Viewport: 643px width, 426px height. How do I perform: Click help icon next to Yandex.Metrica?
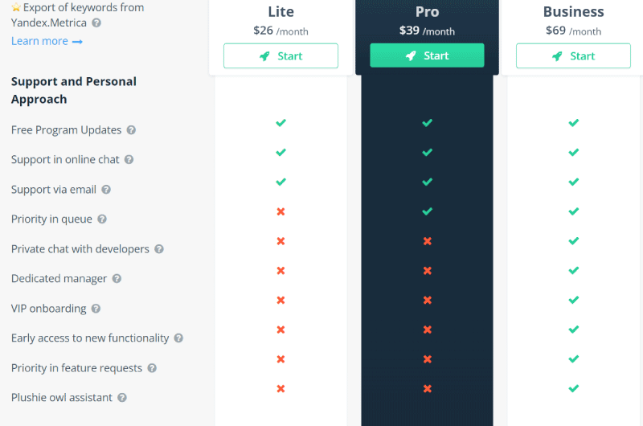[x=96, y=23]
